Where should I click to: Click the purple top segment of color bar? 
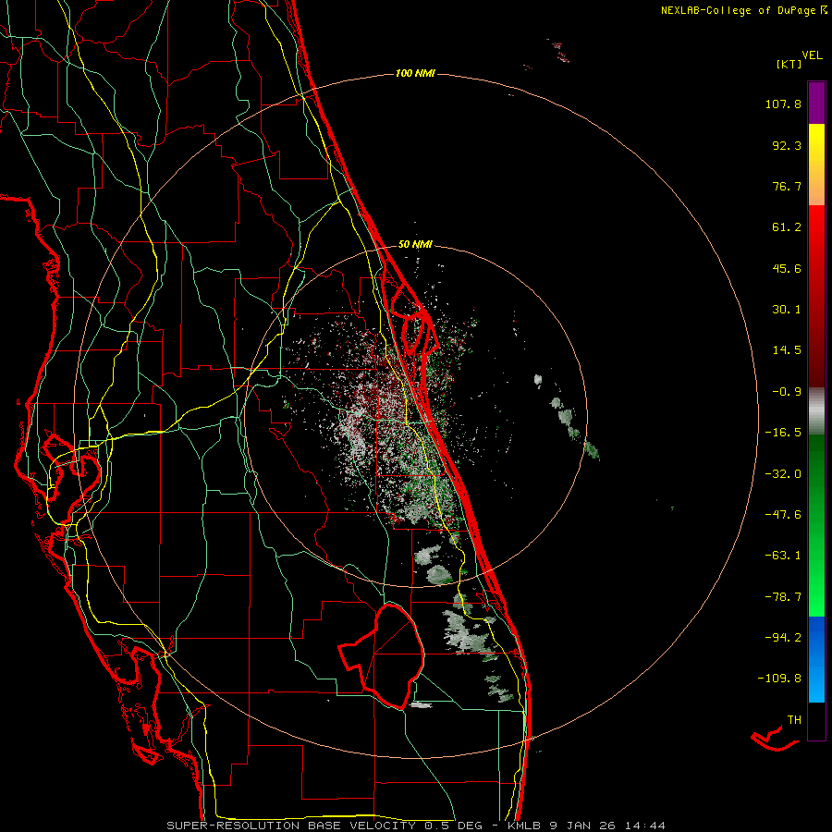816,103
